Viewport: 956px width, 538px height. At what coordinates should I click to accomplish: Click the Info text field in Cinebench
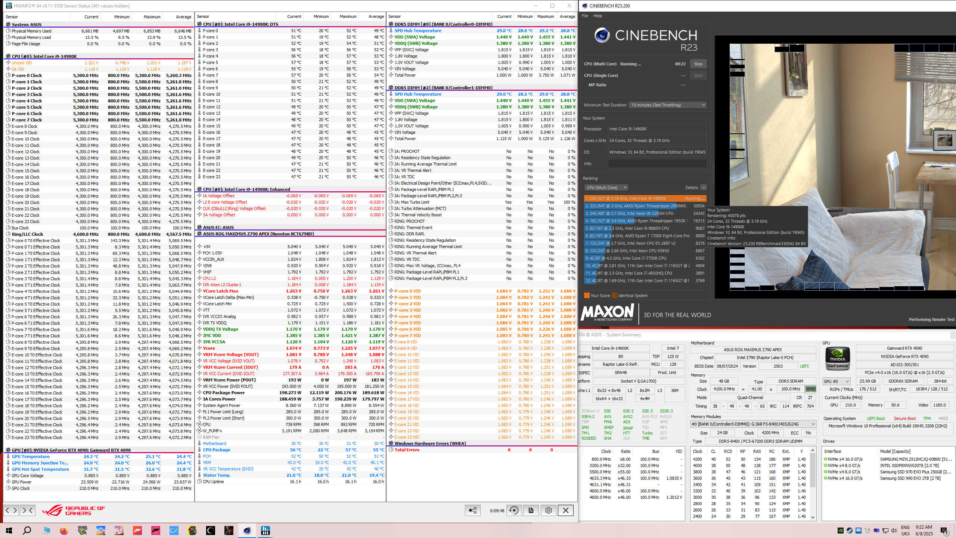657,164
